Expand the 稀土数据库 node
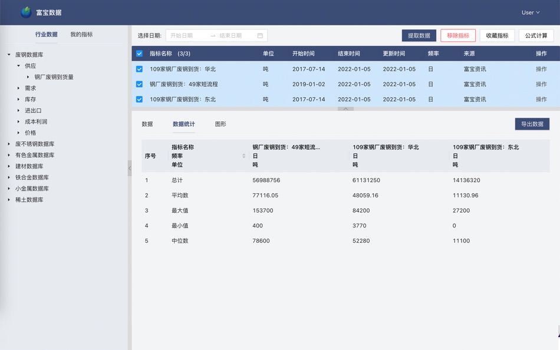560x350 pixels. [9, 200]
